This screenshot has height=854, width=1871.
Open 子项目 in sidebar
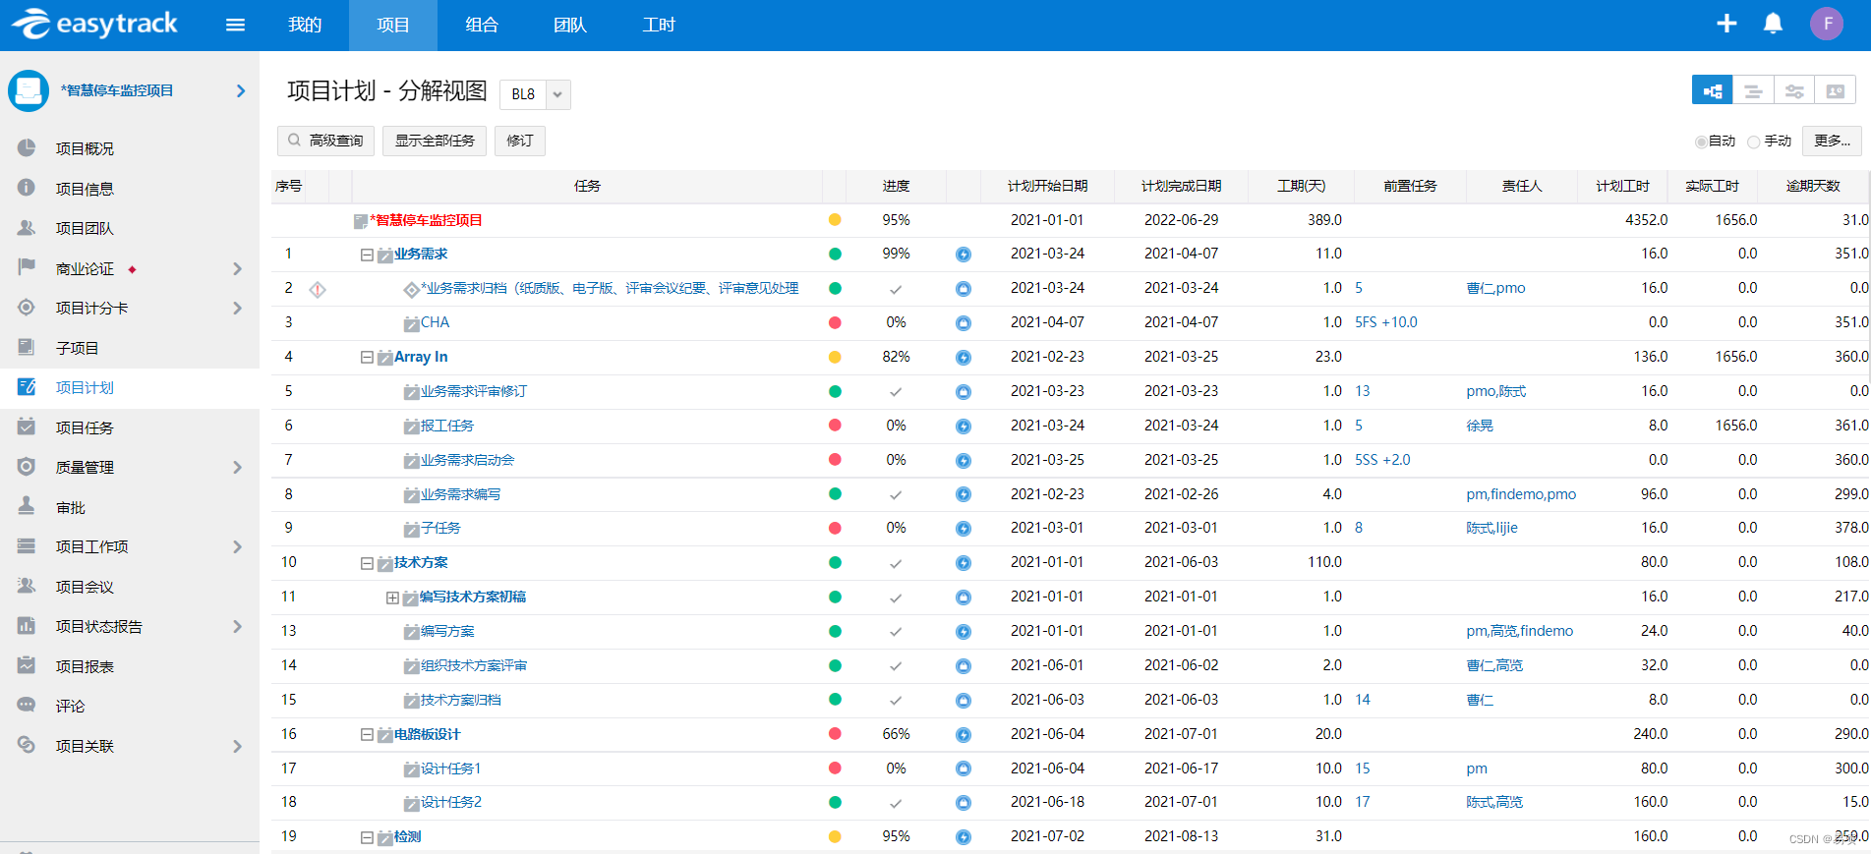[130, 348]
